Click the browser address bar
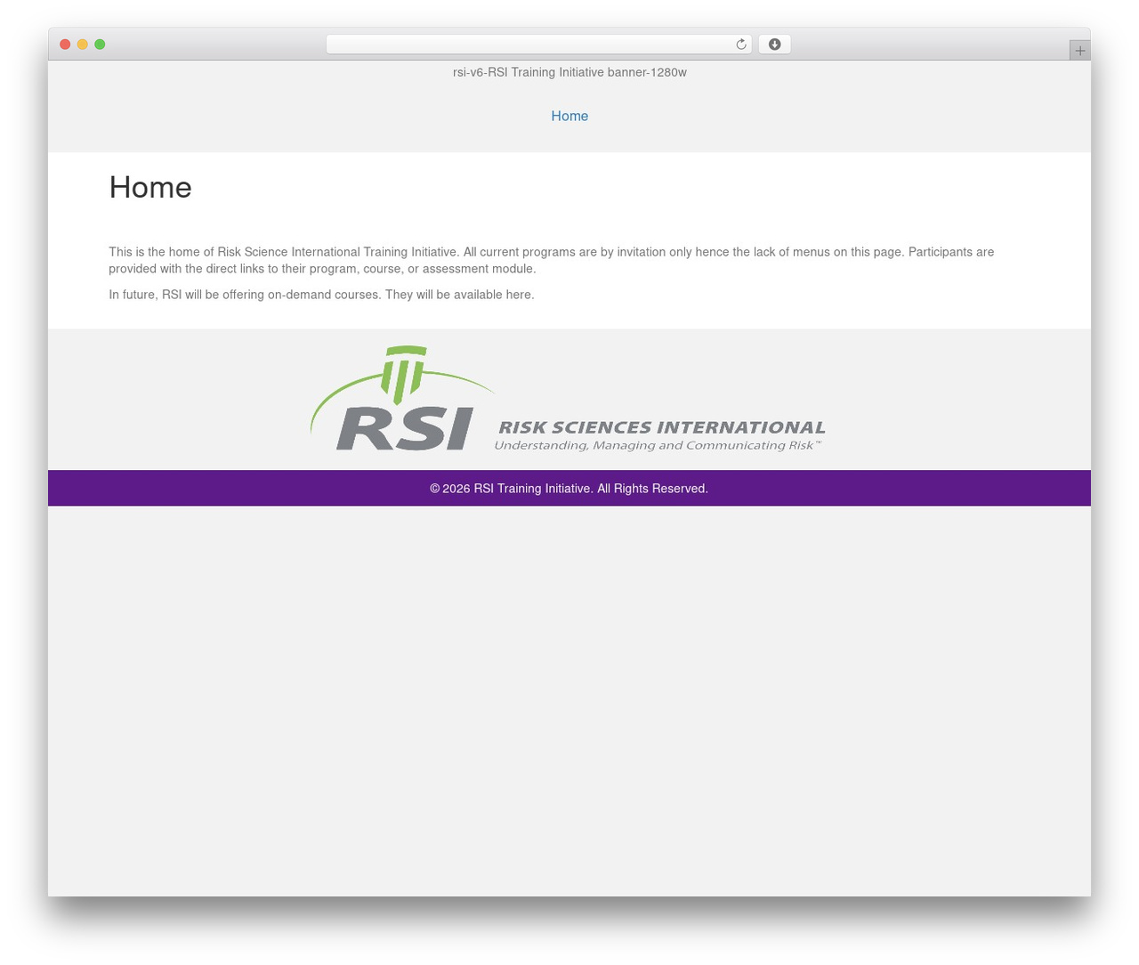 coord(538,45)
